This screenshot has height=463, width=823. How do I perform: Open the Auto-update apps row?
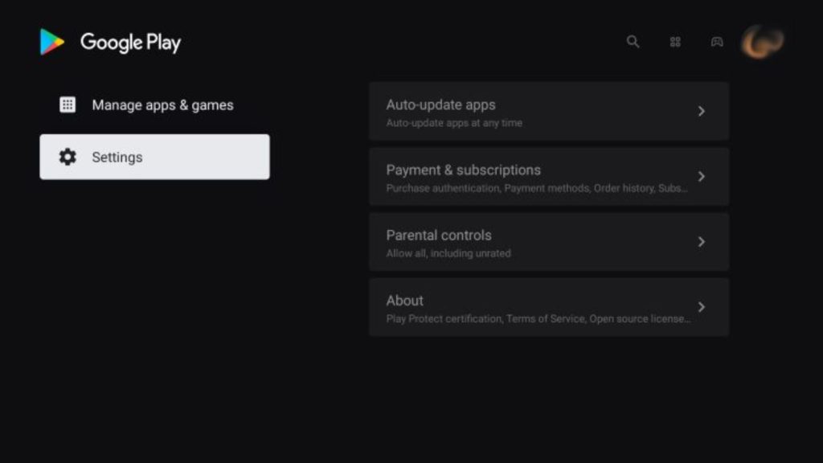pyautogui.click(x=549, y=111)
